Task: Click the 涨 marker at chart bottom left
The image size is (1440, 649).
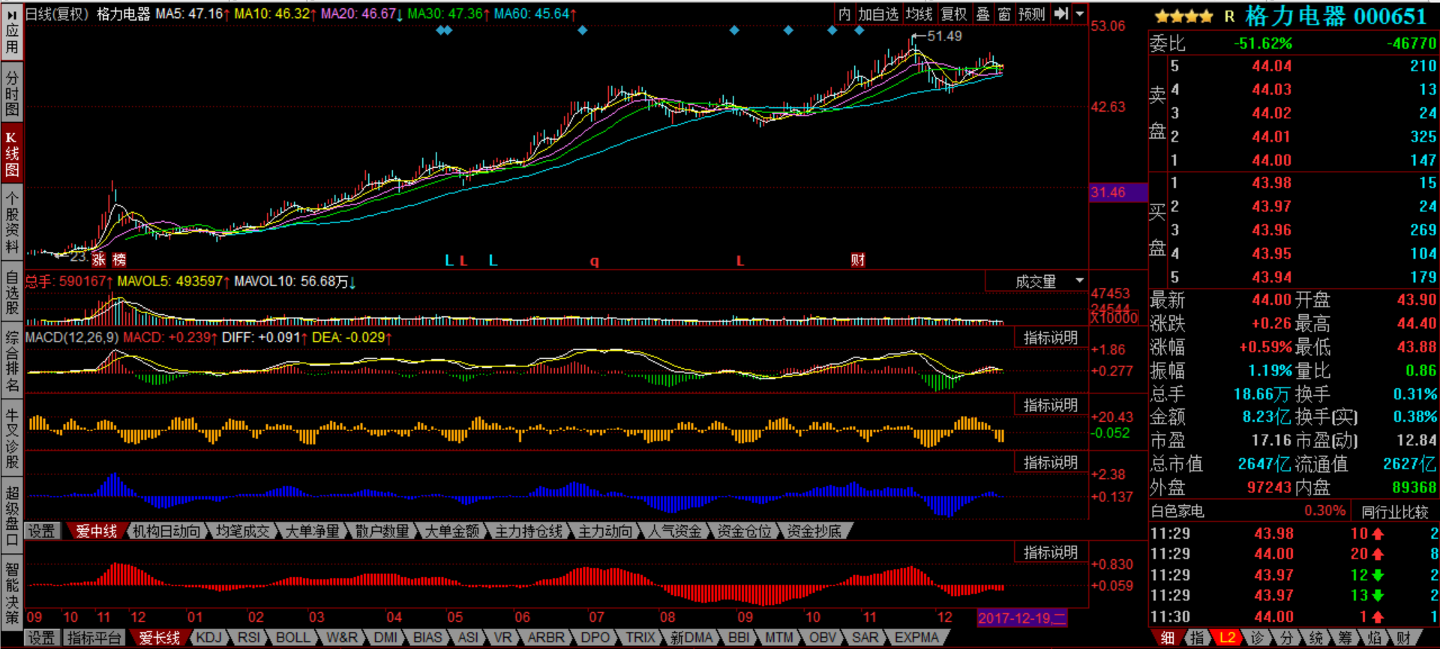Action: pos(99,260)
